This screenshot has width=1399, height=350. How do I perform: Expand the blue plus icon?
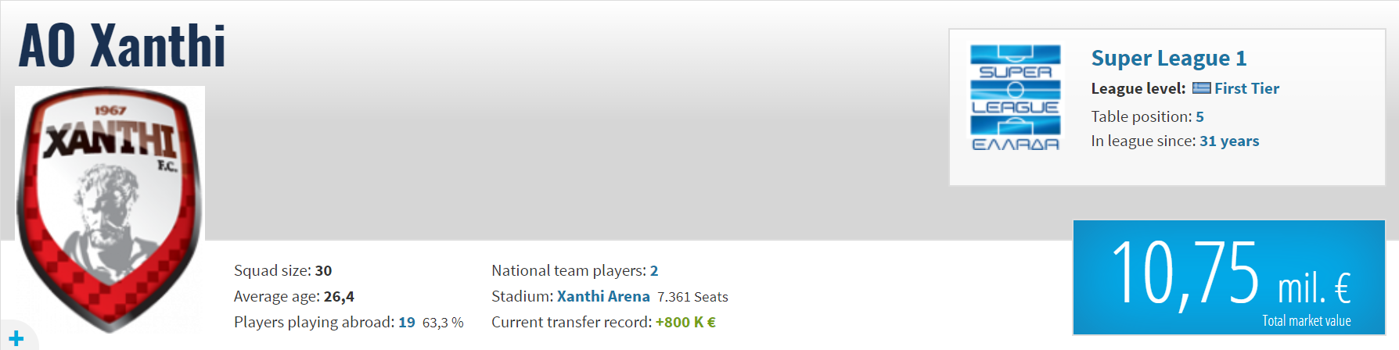pos(16,338)
